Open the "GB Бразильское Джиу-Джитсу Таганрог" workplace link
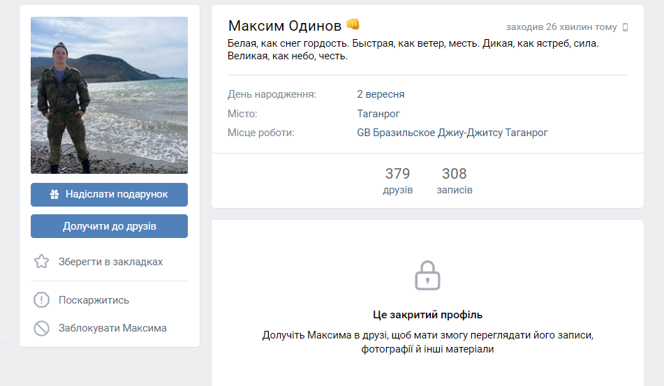Viewport: 664px width, 386px height. tap(452, 133)
